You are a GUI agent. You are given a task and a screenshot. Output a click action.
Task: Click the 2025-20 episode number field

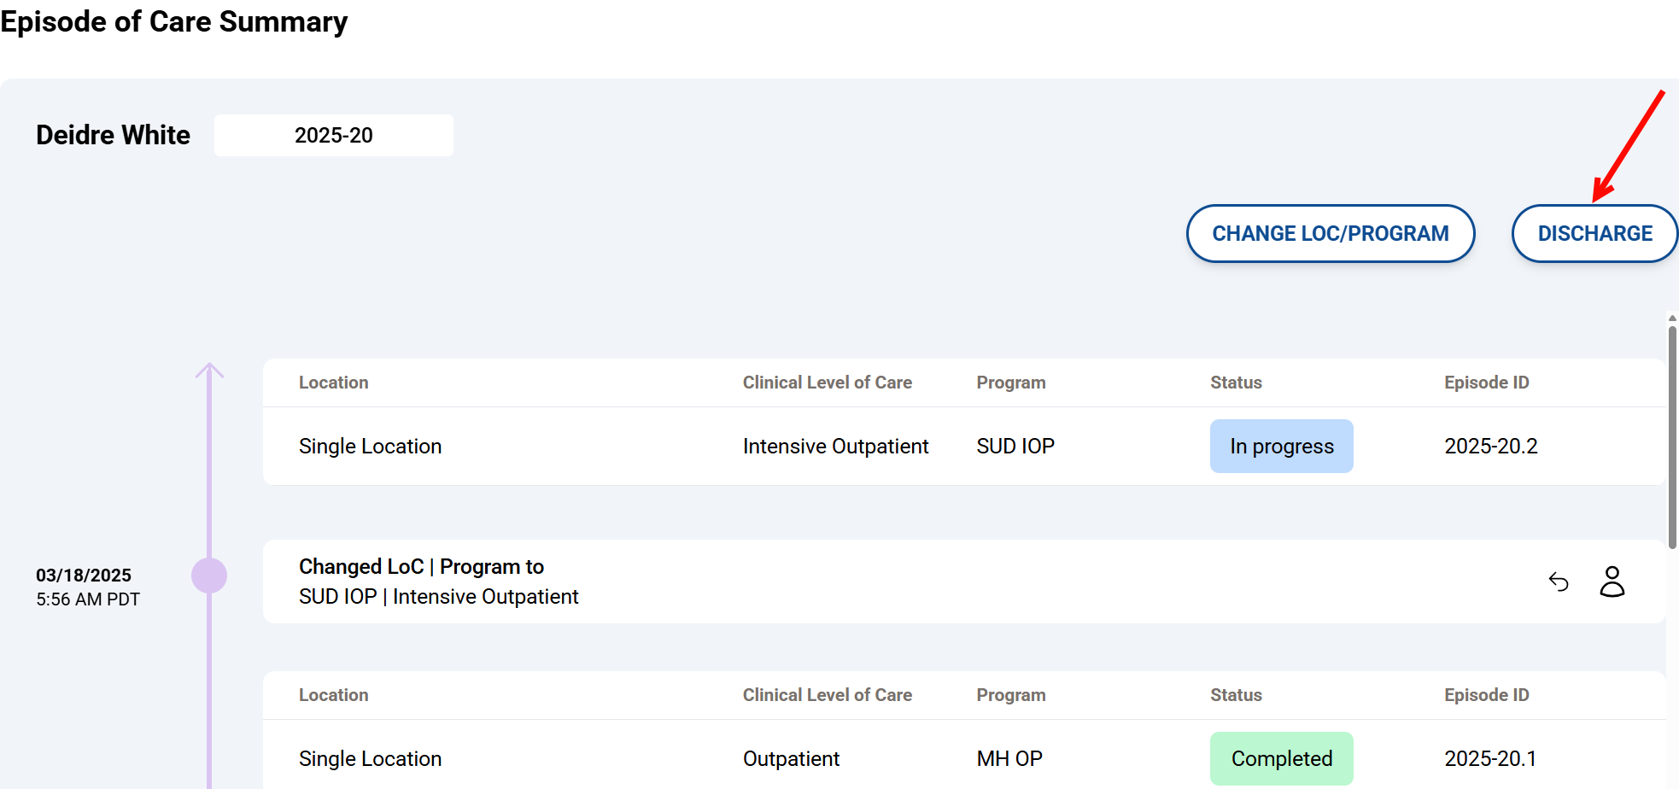point(333,135)
